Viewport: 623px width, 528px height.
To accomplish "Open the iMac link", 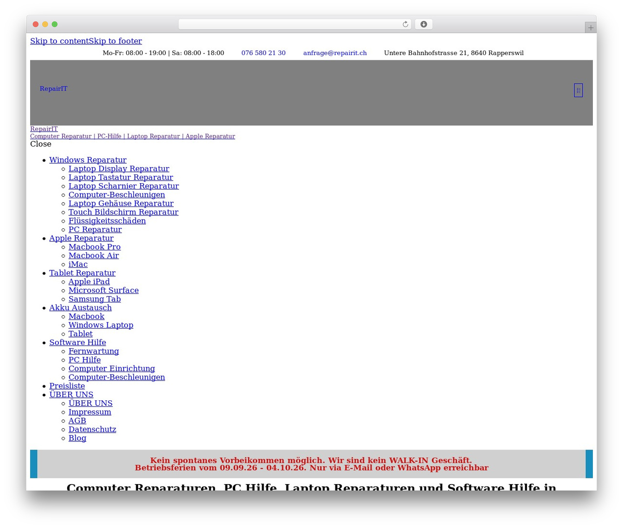I will [78, 264].
